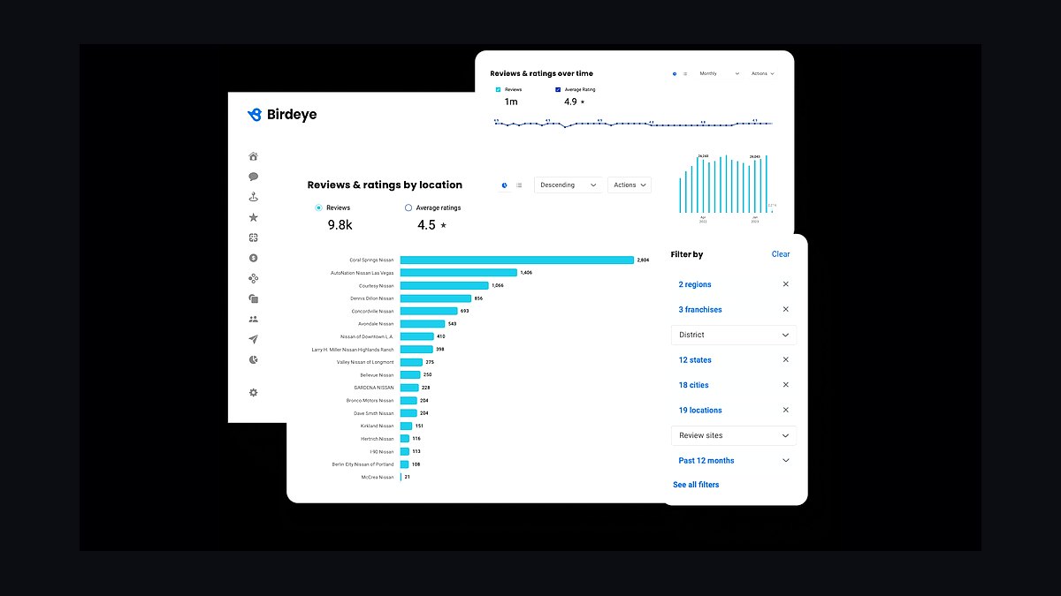Expand the District filter dropdown

734,335
